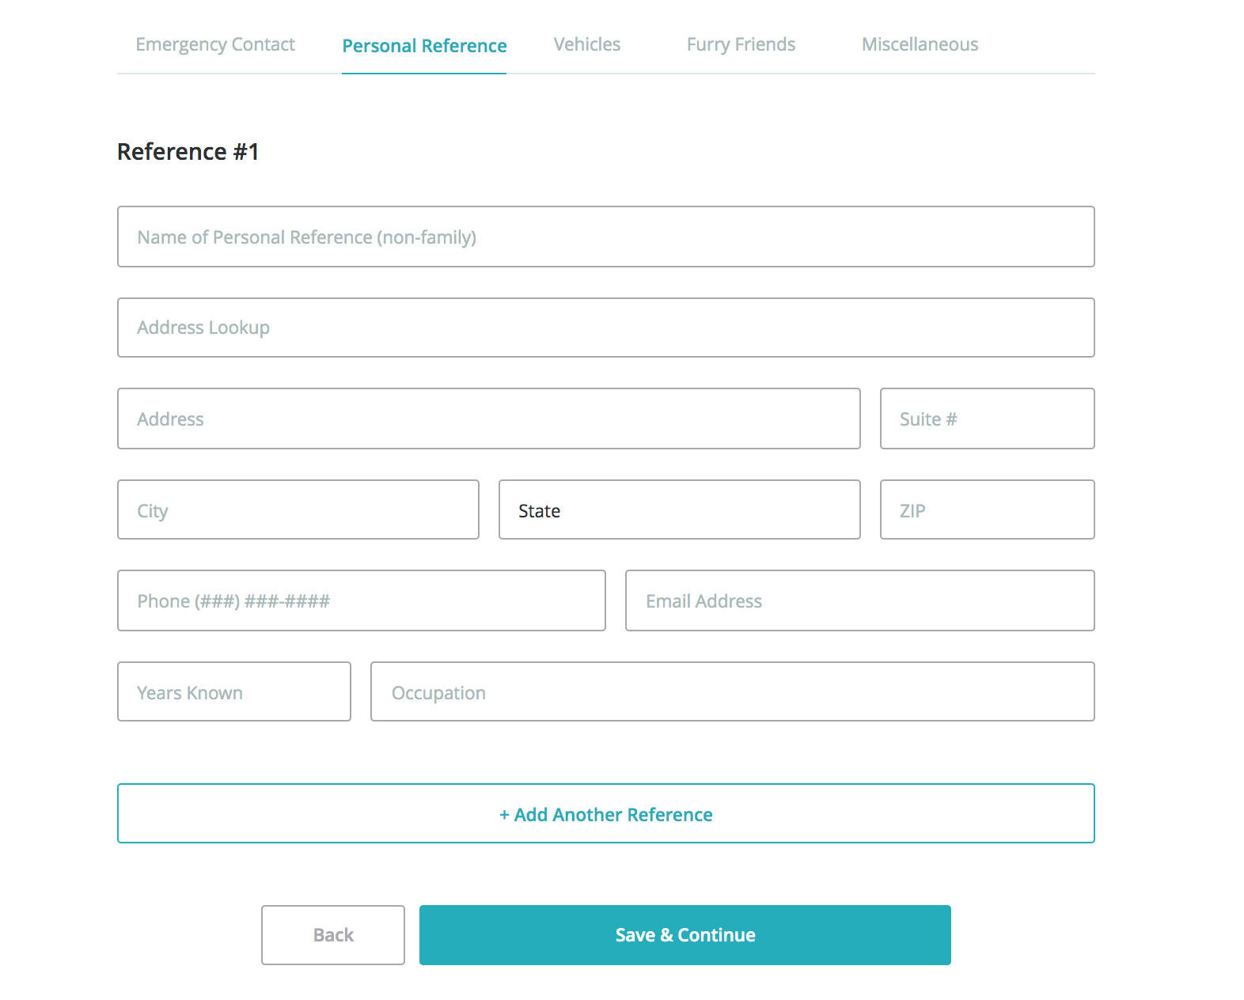Click the City input field
The width and height of the screenshot is (1244, 1000).
pos(298,509)
